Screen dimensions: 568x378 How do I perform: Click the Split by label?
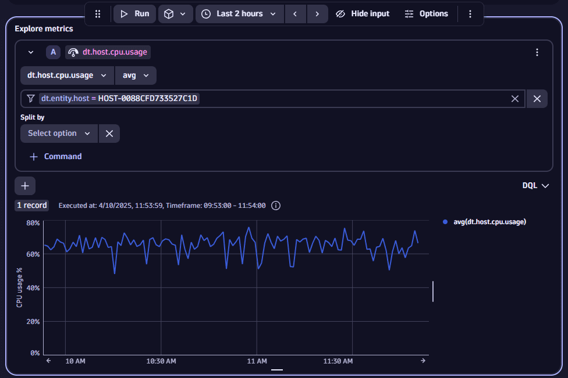32,117
